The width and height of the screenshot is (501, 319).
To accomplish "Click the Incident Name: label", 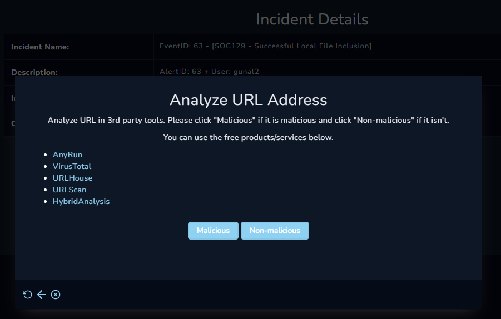I will [x=40, y=47].
